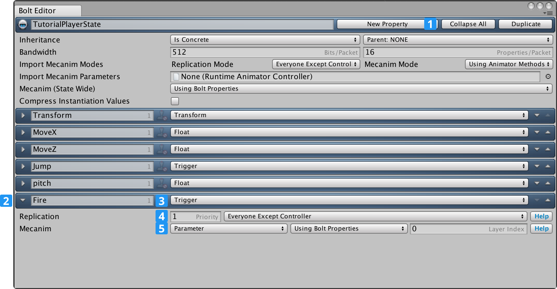Move the Jump property down

[537, 166]
